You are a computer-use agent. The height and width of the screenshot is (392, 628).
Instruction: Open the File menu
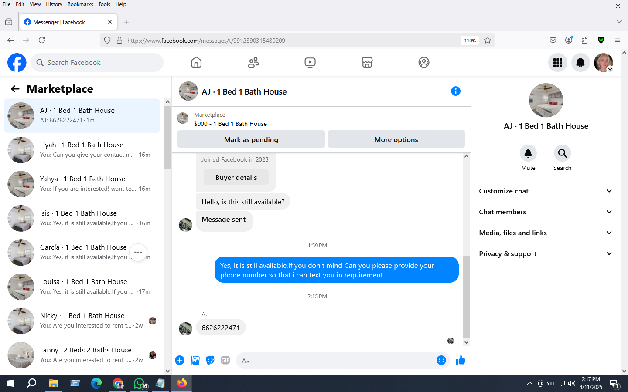point(7,4)
